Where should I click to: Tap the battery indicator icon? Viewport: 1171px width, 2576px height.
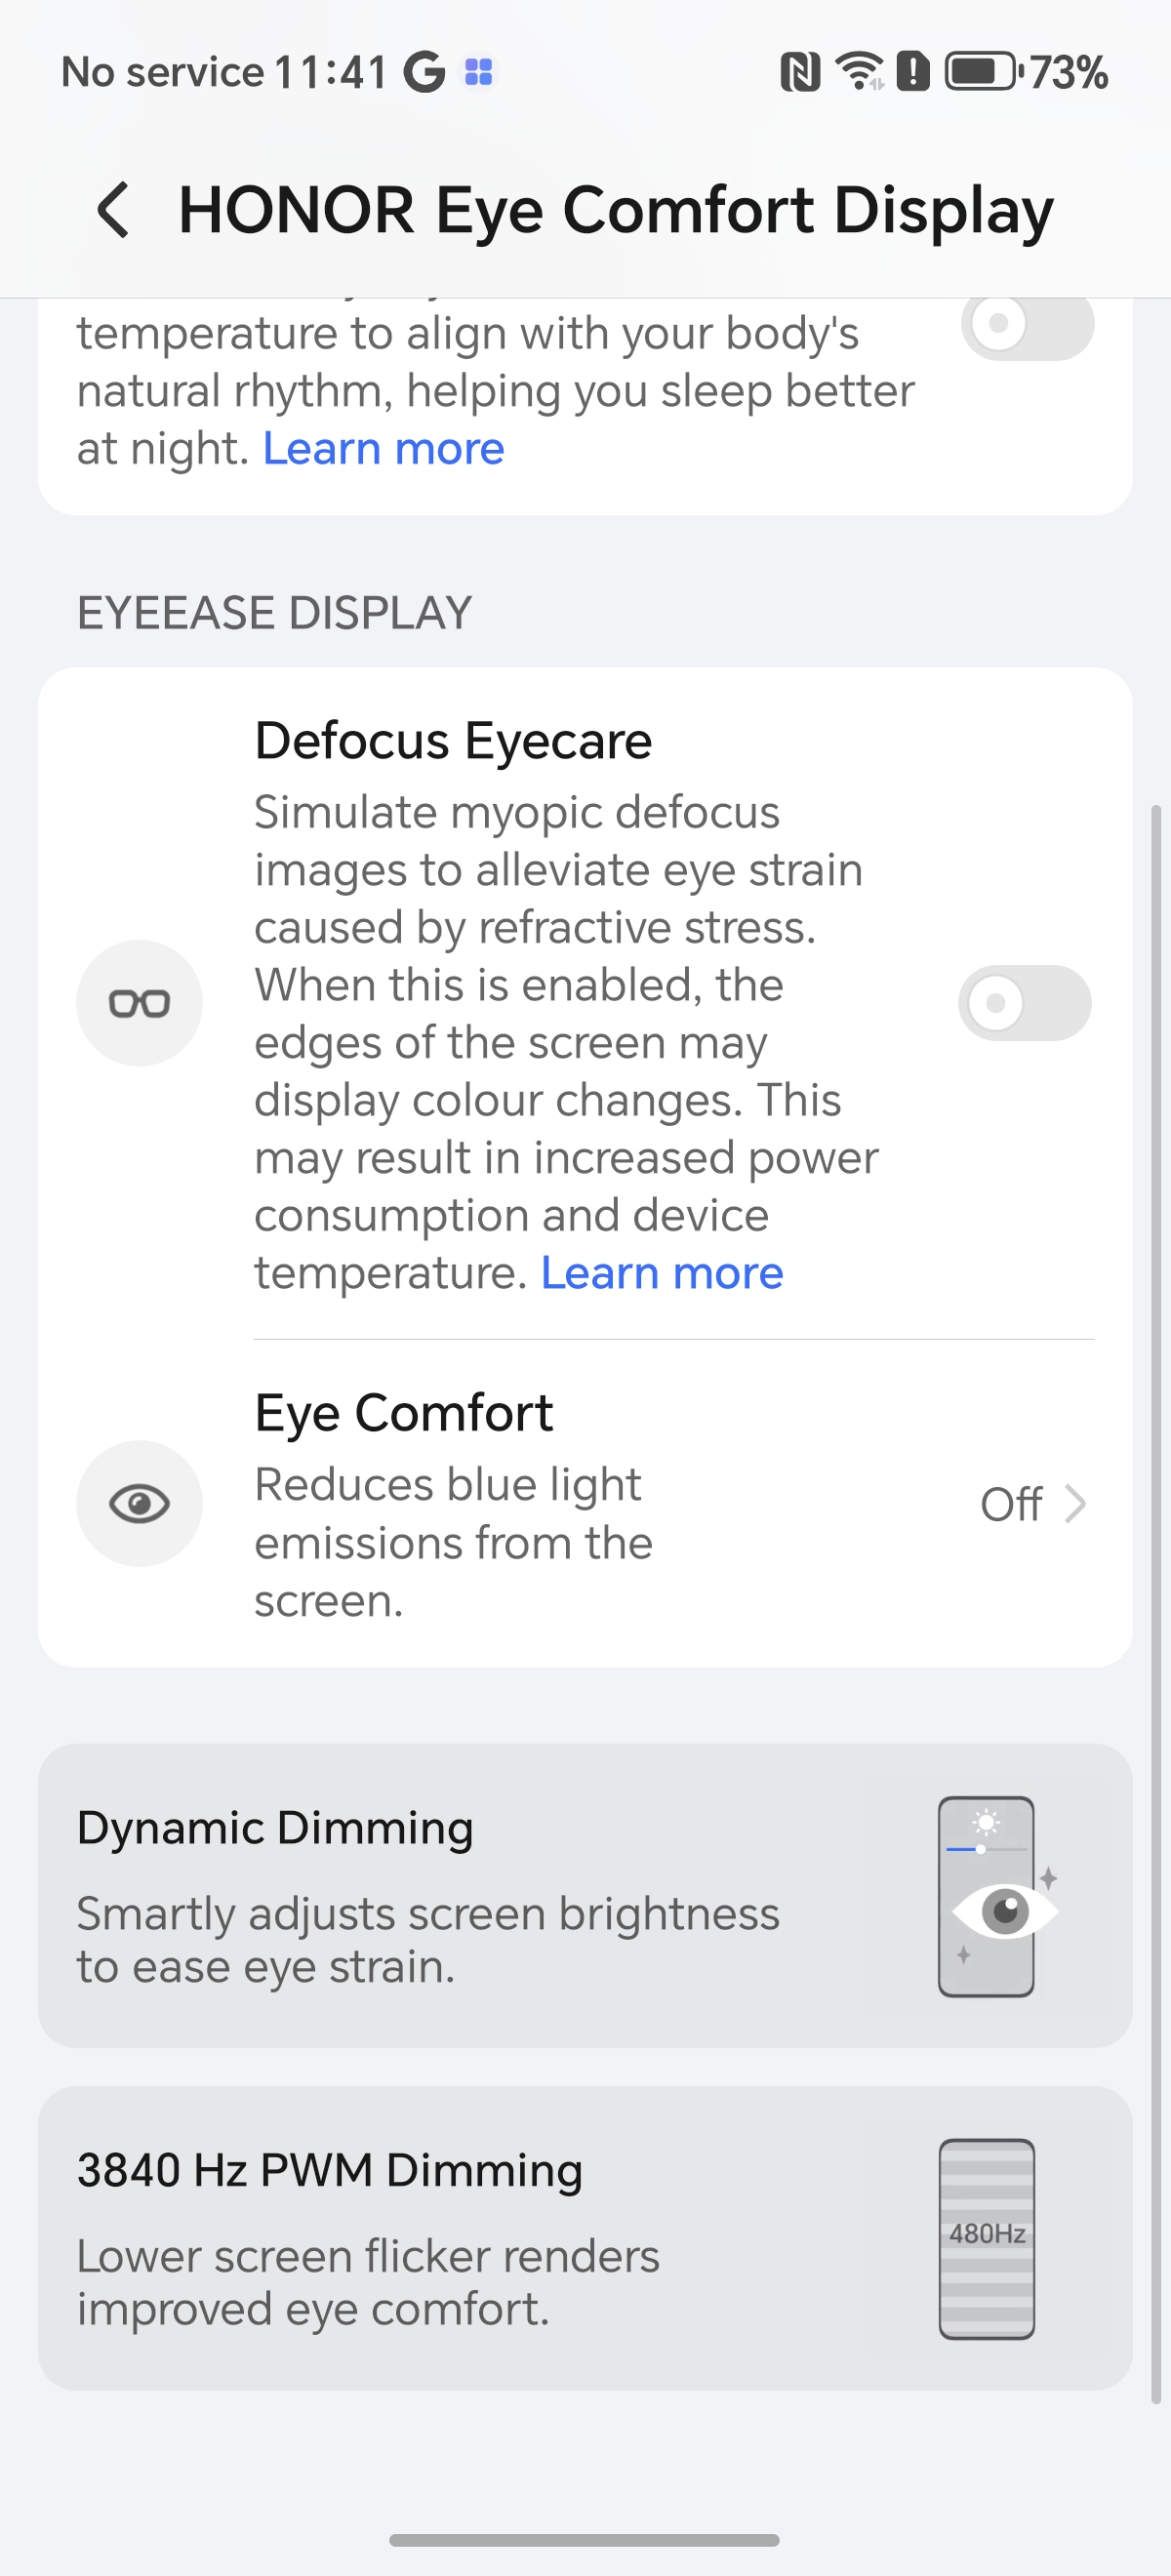coord(981,72)
